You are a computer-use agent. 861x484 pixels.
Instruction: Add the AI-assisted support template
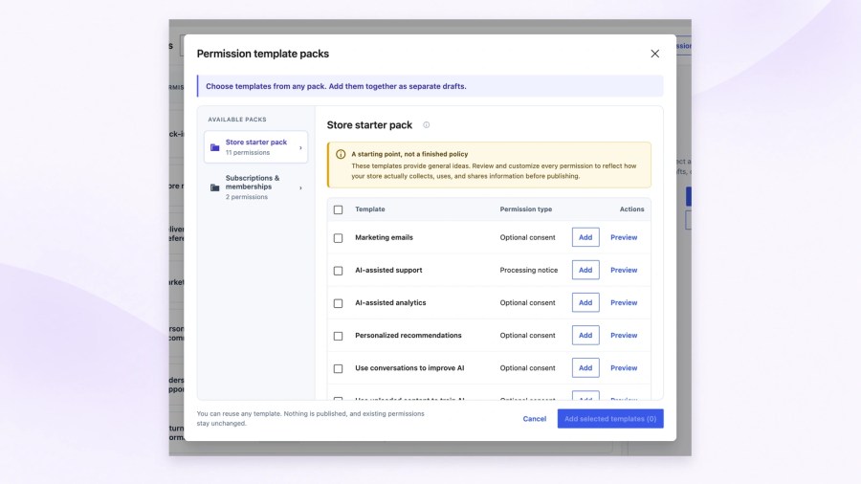[x=585, y=270]
